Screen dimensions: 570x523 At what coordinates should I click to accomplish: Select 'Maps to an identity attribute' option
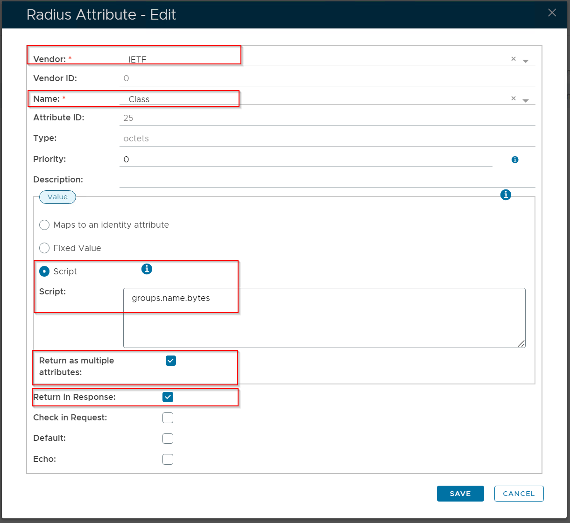[45, 225]
